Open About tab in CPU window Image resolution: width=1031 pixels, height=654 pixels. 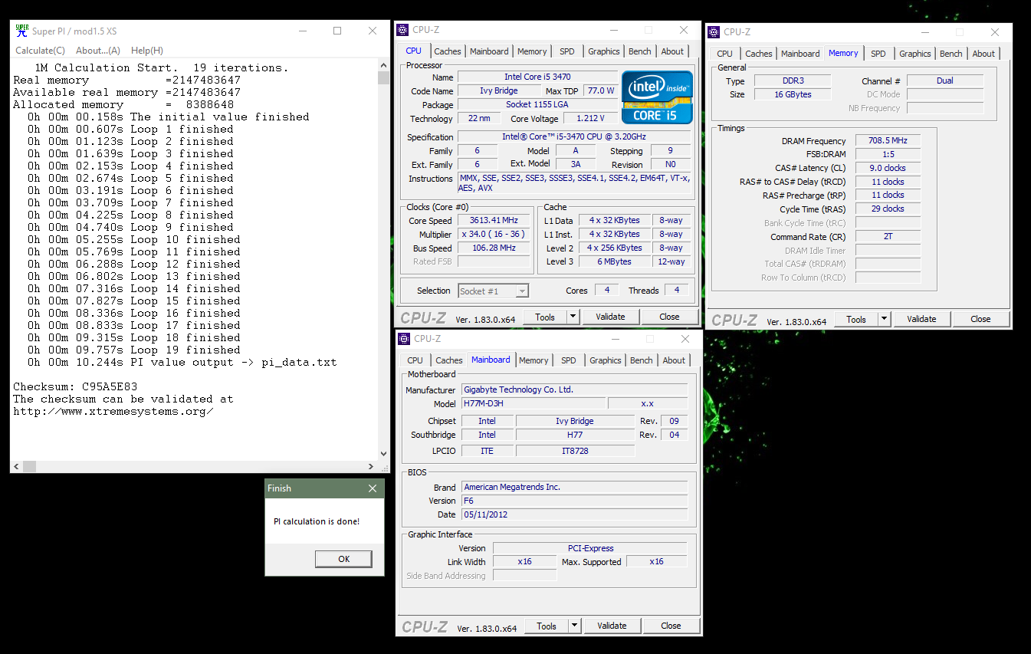[672, 51]
